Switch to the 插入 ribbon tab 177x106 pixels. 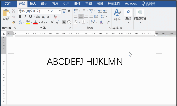click(x=33, y=4)
